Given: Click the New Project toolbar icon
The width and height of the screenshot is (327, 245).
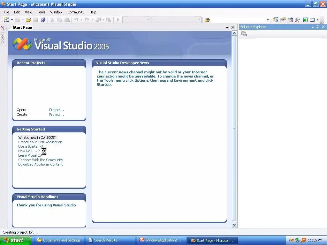Looking at the screenshot, I should click(x=7, y=20).
